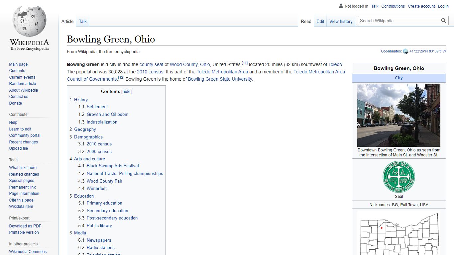Click the not-logged-in user icon
This screenshot has width=454, height=255.
[x=341, y=6]
